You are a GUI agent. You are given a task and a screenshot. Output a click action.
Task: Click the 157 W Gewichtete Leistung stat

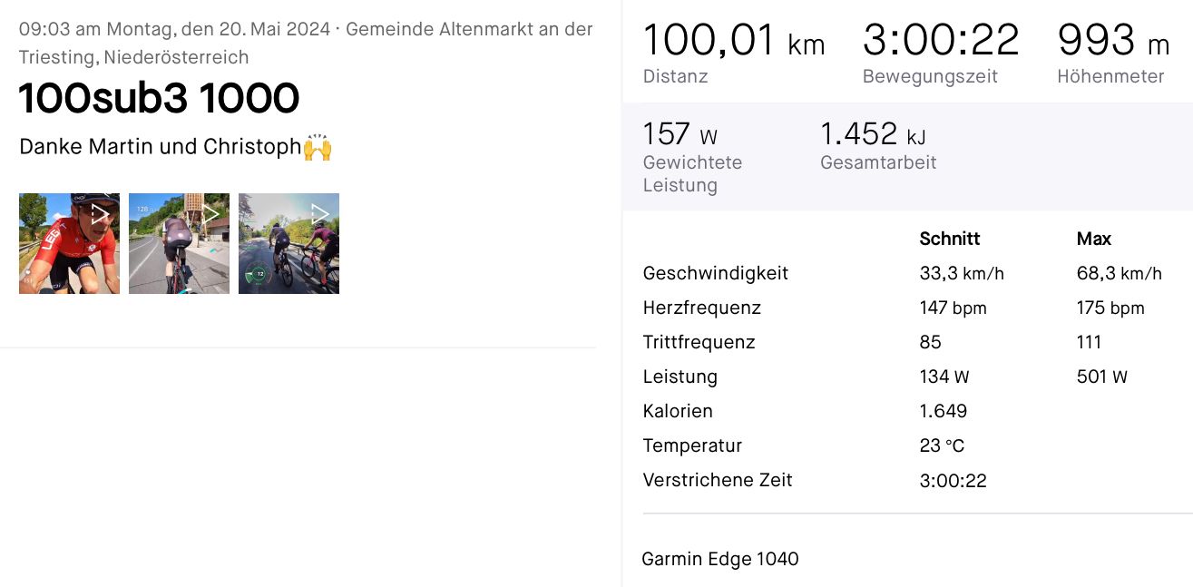680,135
